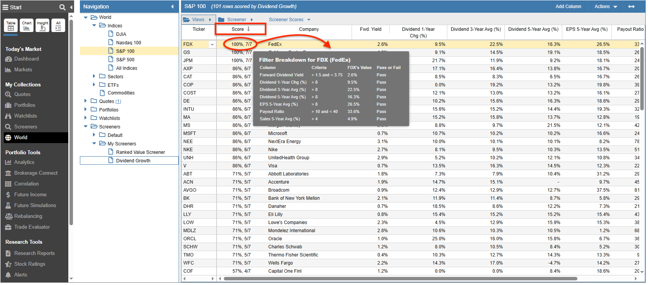The height and width of the screenshot is (285, 648).
Task: Sort by Company column header
Action: coord(309,29)
